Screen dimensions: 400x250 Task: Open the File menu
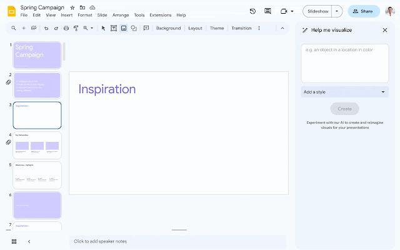tap(24, 15)
